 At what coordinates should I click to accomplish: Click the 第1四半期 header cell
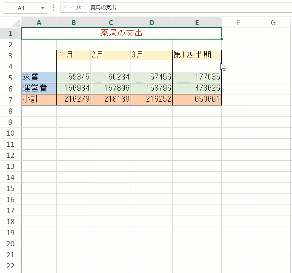[197, 55]
